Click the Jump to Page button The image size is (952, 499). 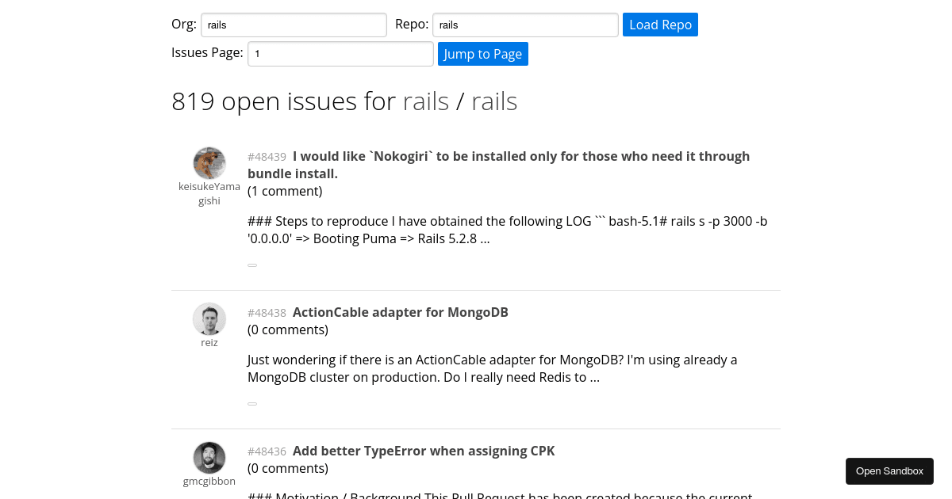(482, 54)
